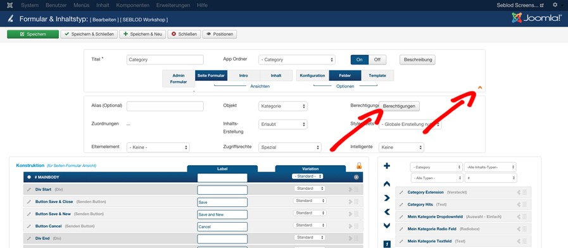Collapse the panel with the orange caret
Image resolution: width=568 pixels, height=248 pixels.
[480, 87]
